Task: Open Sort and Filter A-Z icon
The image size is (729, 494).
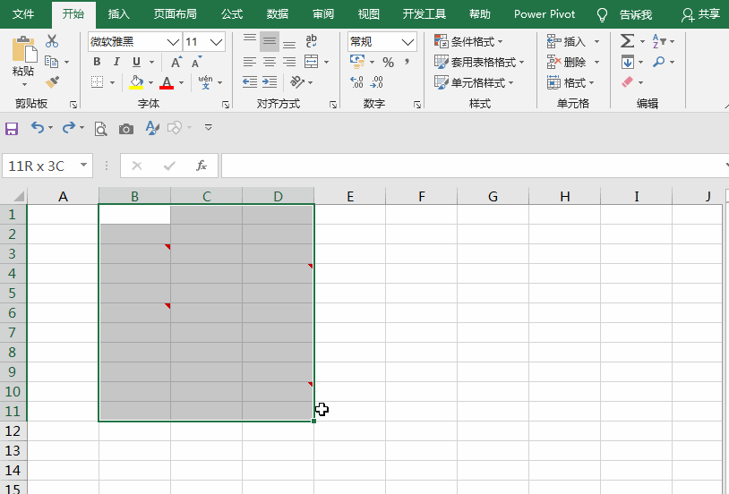Action: [x=659, y=41]
